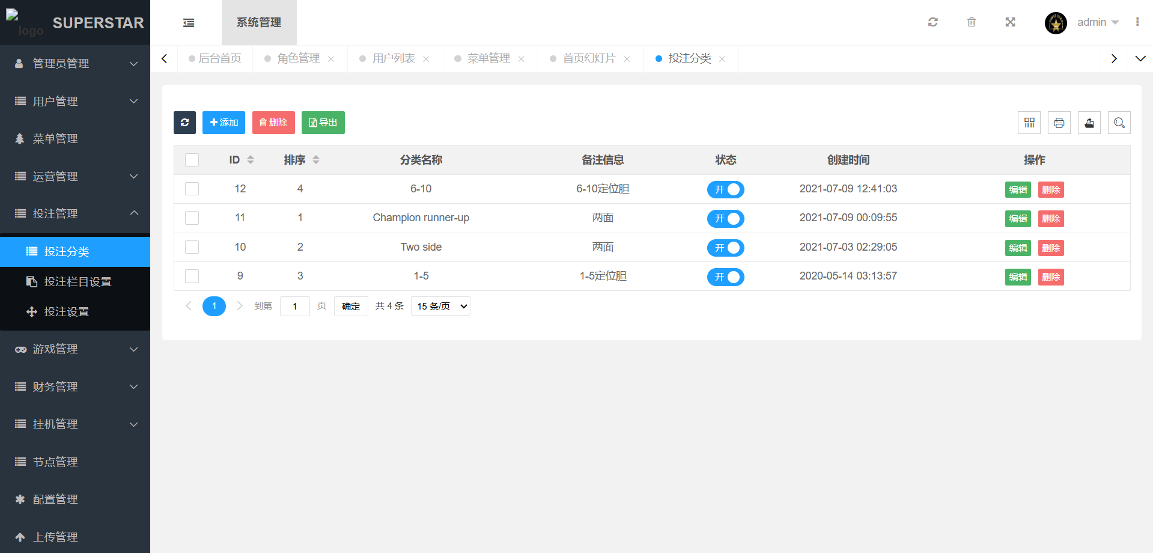Image resolution: width=1153 pixels, height=553 pixels.
Task: Click the top bar trash icon
Action: (x=971, y=22)
